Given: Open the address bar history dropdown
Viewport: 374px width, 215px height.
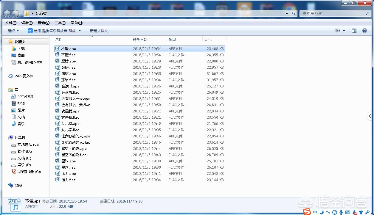Looking at the screenshot, I should (287, 14).
